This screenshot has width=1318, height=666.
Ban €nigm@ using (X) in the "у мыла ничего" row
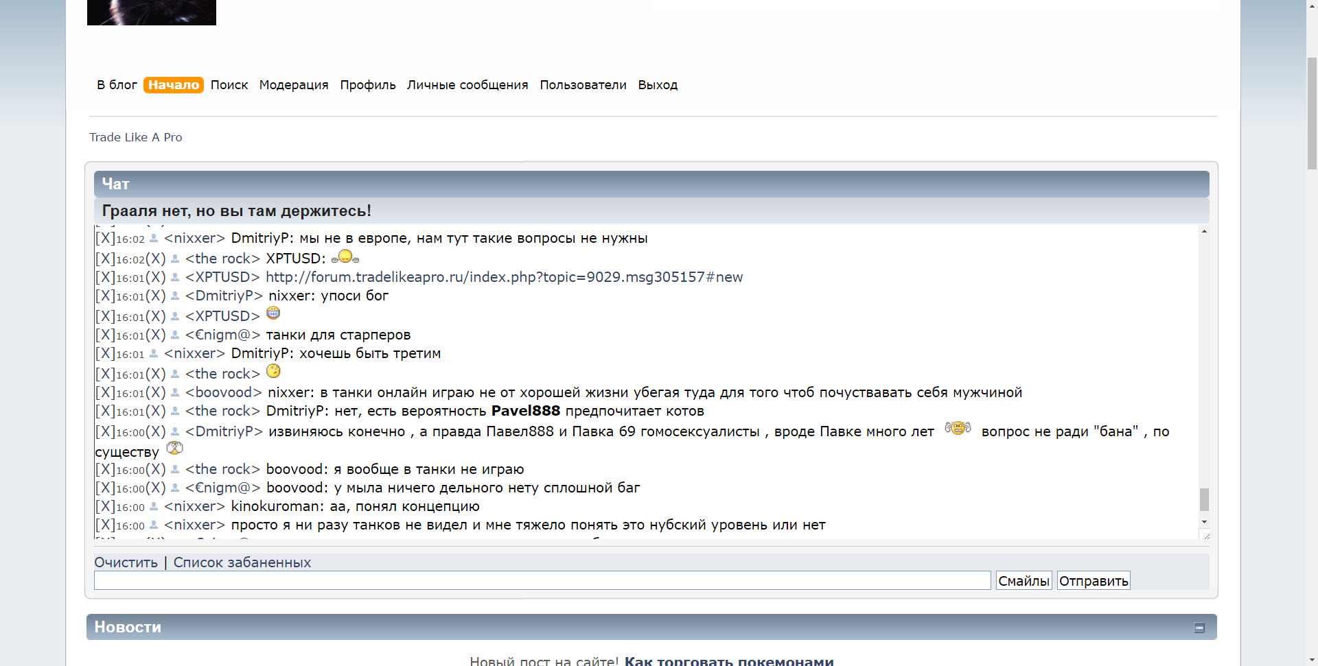[x=156, y=488]
